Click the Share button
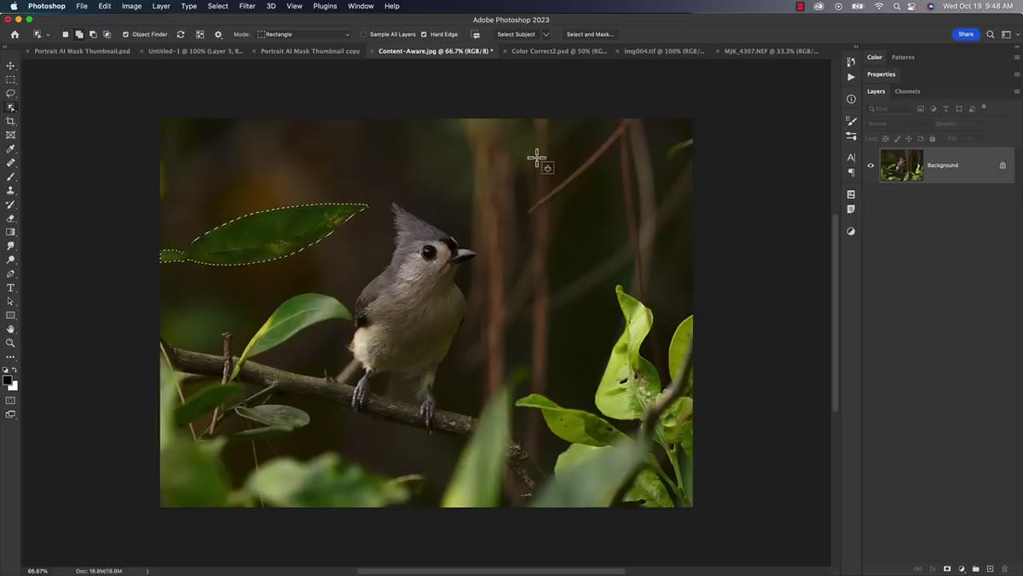The width and height of the screenshot is (1023, 576). 966,35
